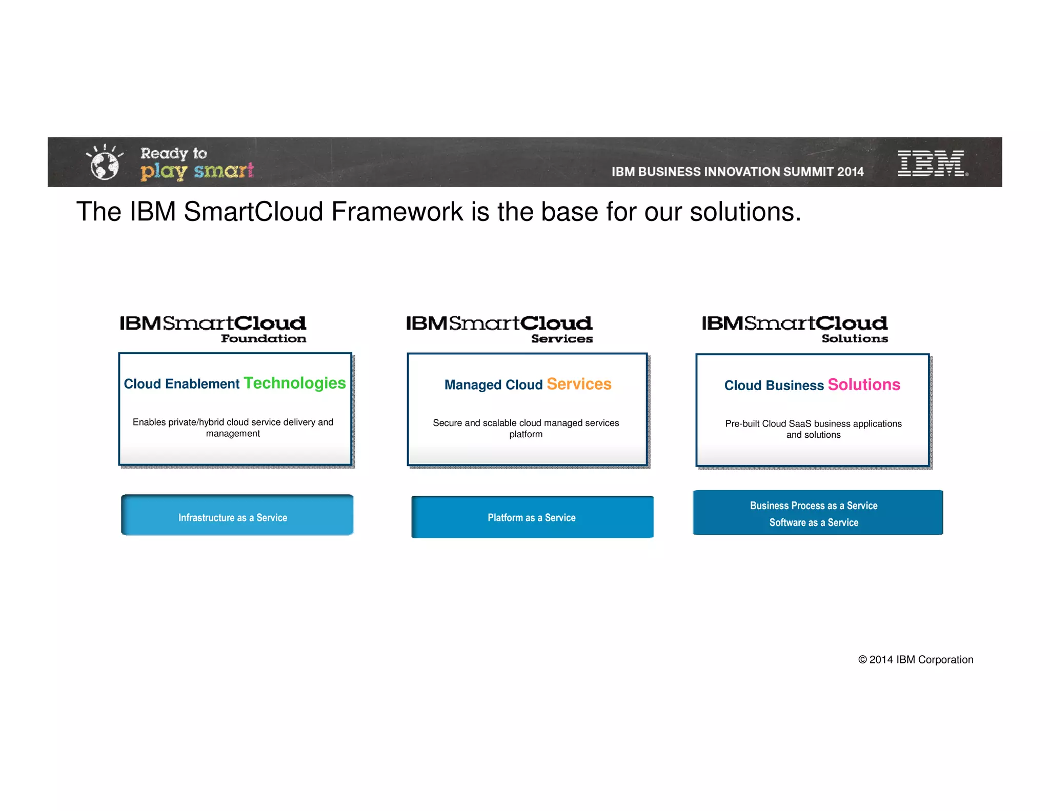This screenshot has height=811, width=1050.
Task: Click Software as a Service text
Action: point(814,522)
